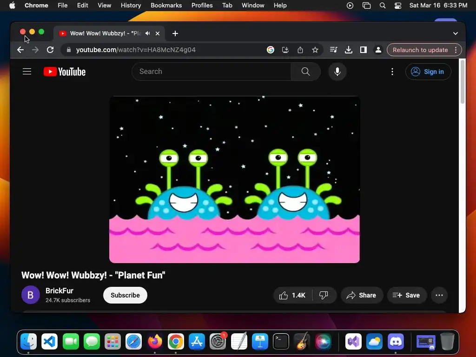Open the YouTube hamburger guide menu
The image size is (476, 357).
27,72
